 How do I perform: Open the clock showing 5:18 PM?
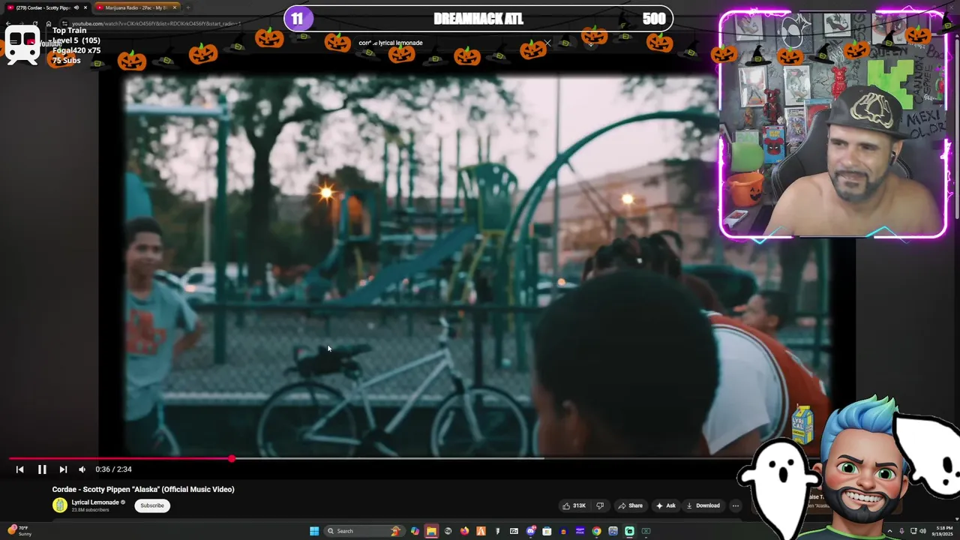tap(944, 531)
